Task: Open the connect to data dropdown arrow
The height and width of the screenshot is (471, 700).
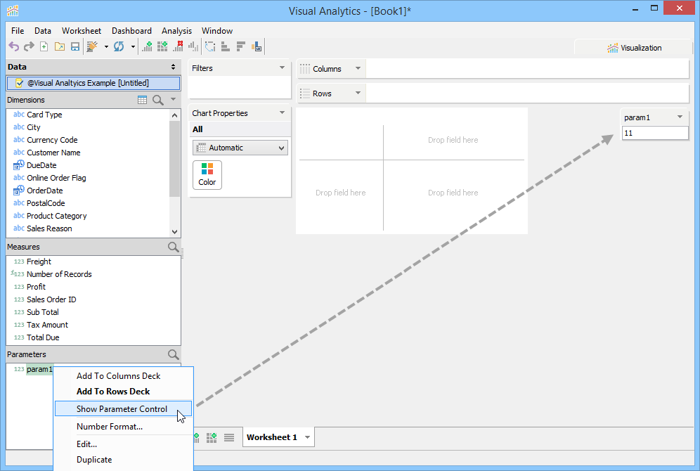Action: coord(106,46)
